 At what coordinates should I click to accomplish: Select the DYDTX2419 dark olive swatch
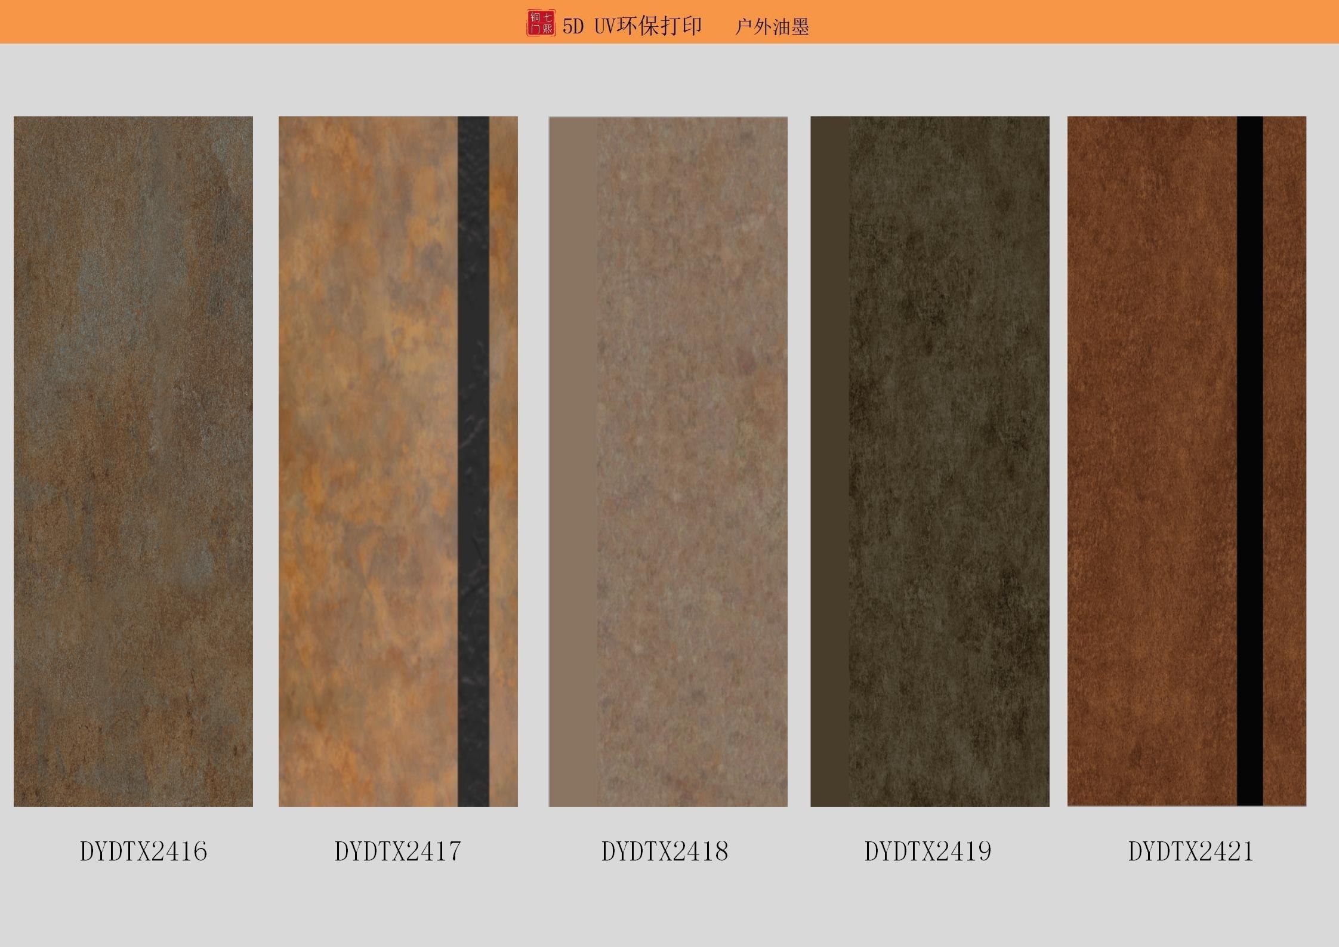click(x=949, y=461)
